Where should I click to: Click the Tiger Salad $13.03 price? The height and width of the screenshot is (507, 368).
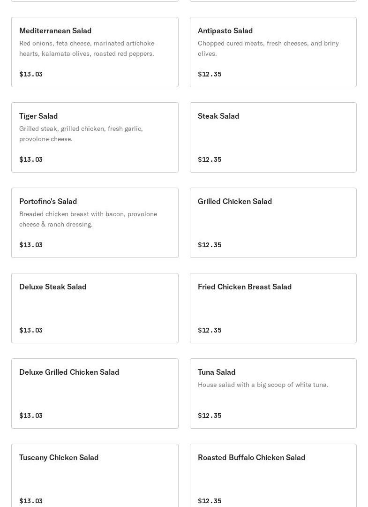click(x=31, y=159)
